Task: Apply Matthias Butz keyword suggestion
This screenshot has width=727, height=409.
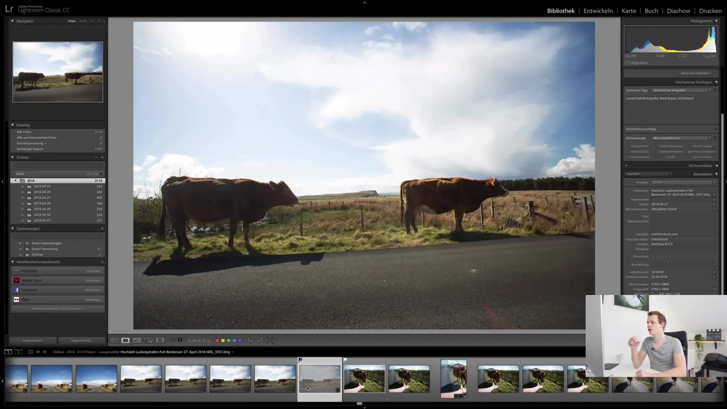Action: 640,151
